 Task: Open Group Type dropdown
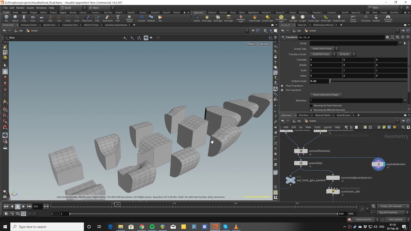[x=324, y=48]
